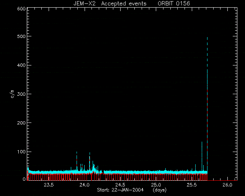Click the plot title JEM-X2 Accepted events
This screenshot has width=245, height=196.
(x=110, y=3)
